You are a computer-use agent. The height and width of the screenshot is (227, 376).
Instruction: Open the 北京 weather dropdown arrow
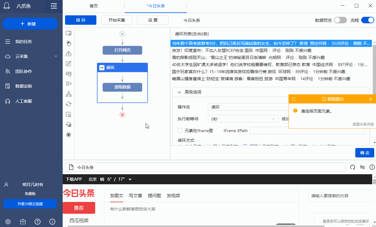pos(130,179)
